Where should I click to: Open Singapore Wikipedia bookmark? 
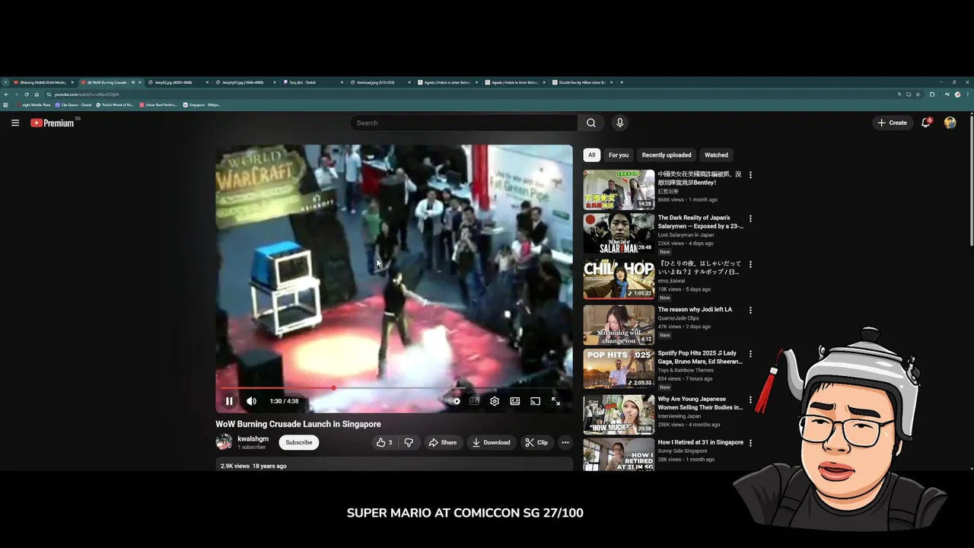tap(202, 105)
